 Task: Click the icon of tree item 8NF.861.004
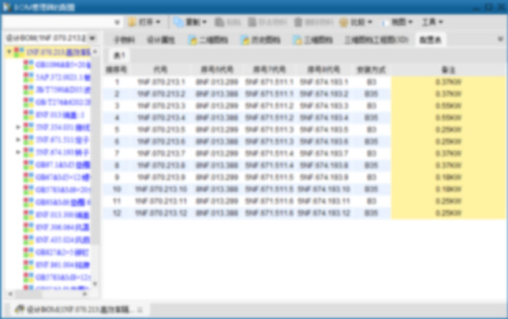[x=28, y=265]
